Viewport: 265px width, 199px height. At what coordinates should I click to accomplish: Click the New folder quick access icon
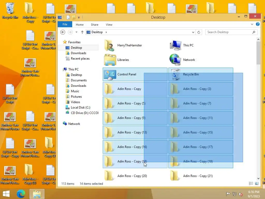click(x=74, y=17)
